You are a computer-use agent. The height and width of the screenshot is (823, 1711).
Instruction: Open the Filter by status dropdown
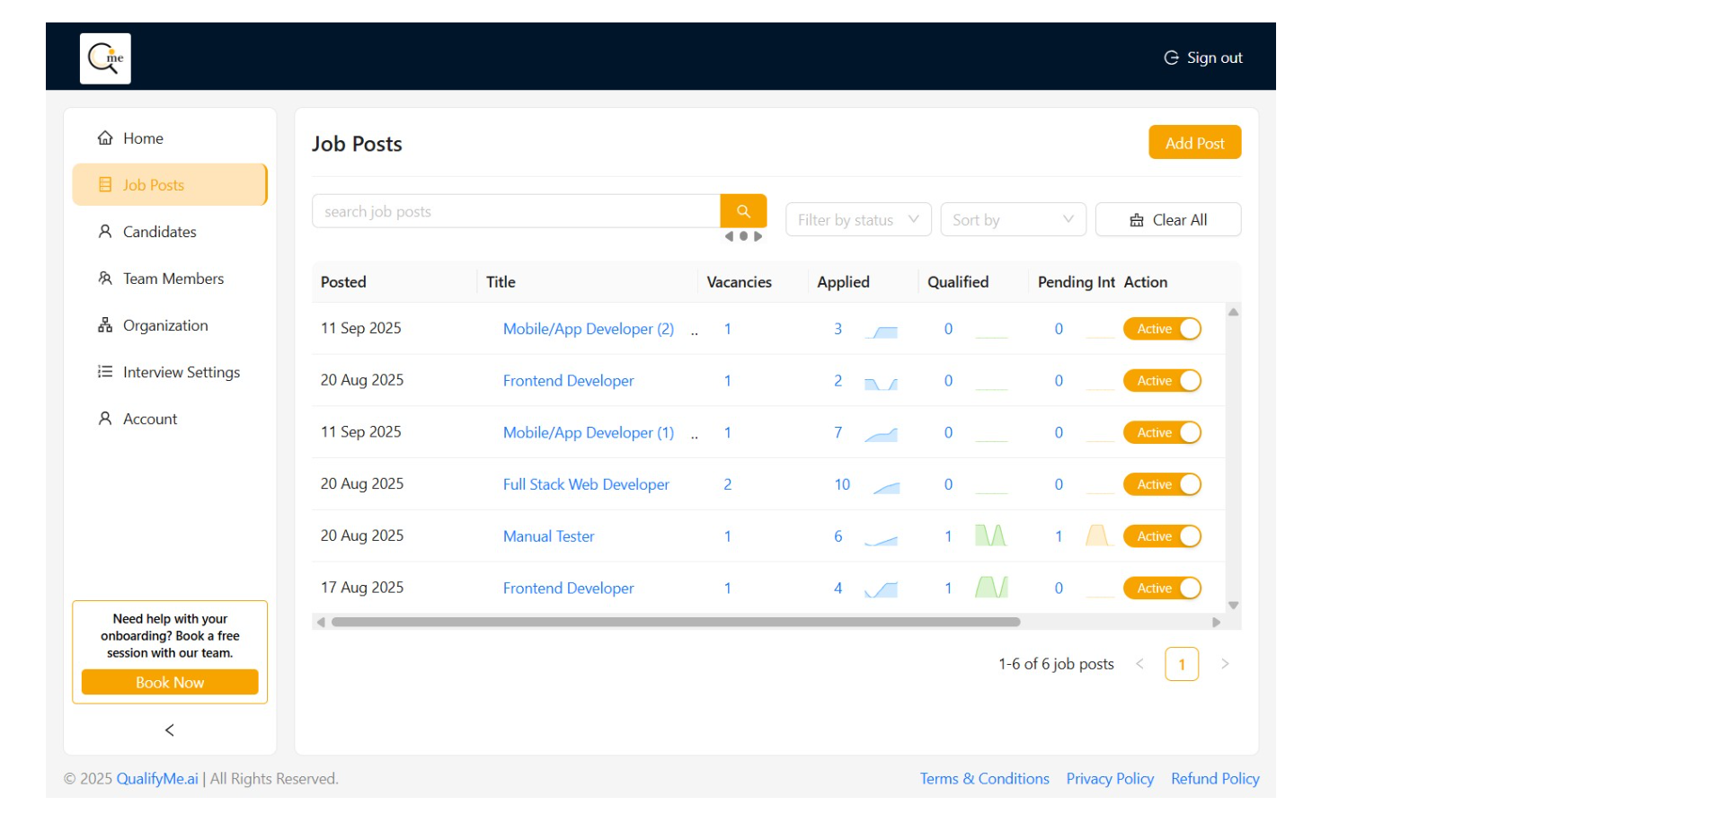point(857,220)
